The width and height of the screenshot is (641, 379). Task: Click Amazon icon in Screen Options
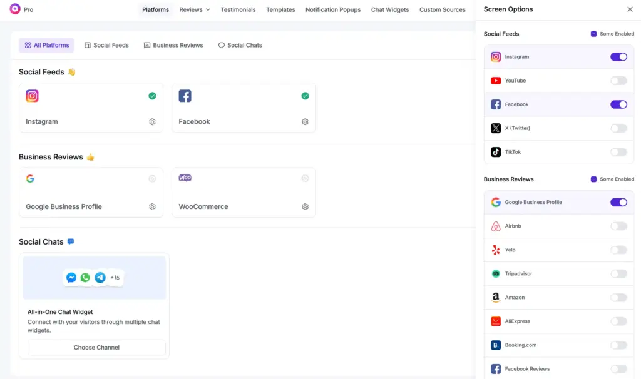point(496,297)
